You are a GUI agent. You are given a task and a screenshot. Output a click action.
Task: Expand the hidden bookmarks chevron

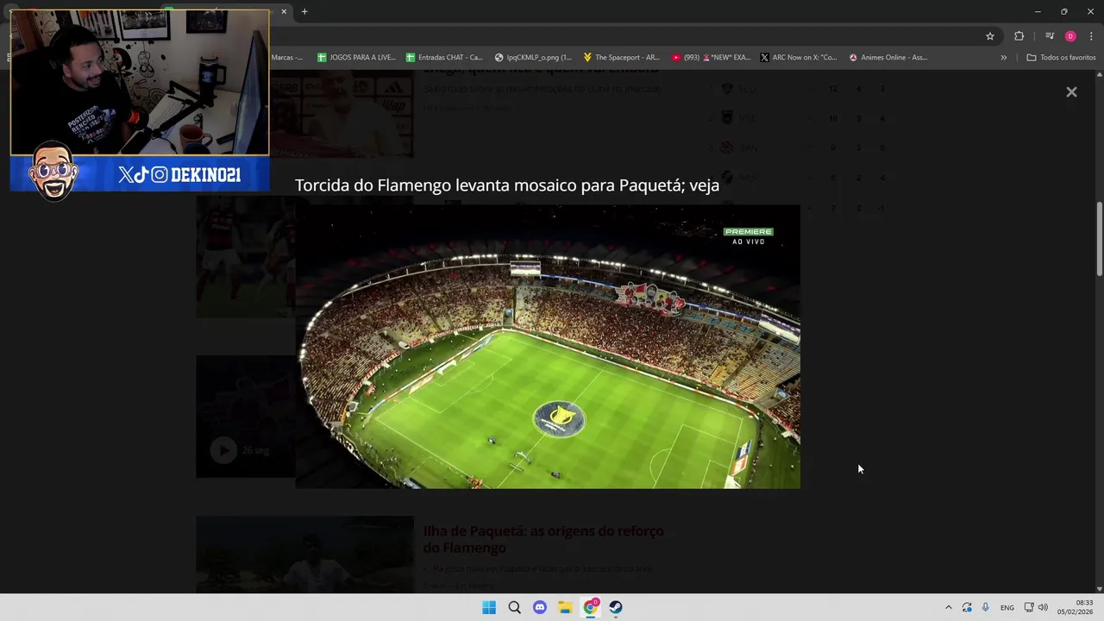click(1003, 57)
